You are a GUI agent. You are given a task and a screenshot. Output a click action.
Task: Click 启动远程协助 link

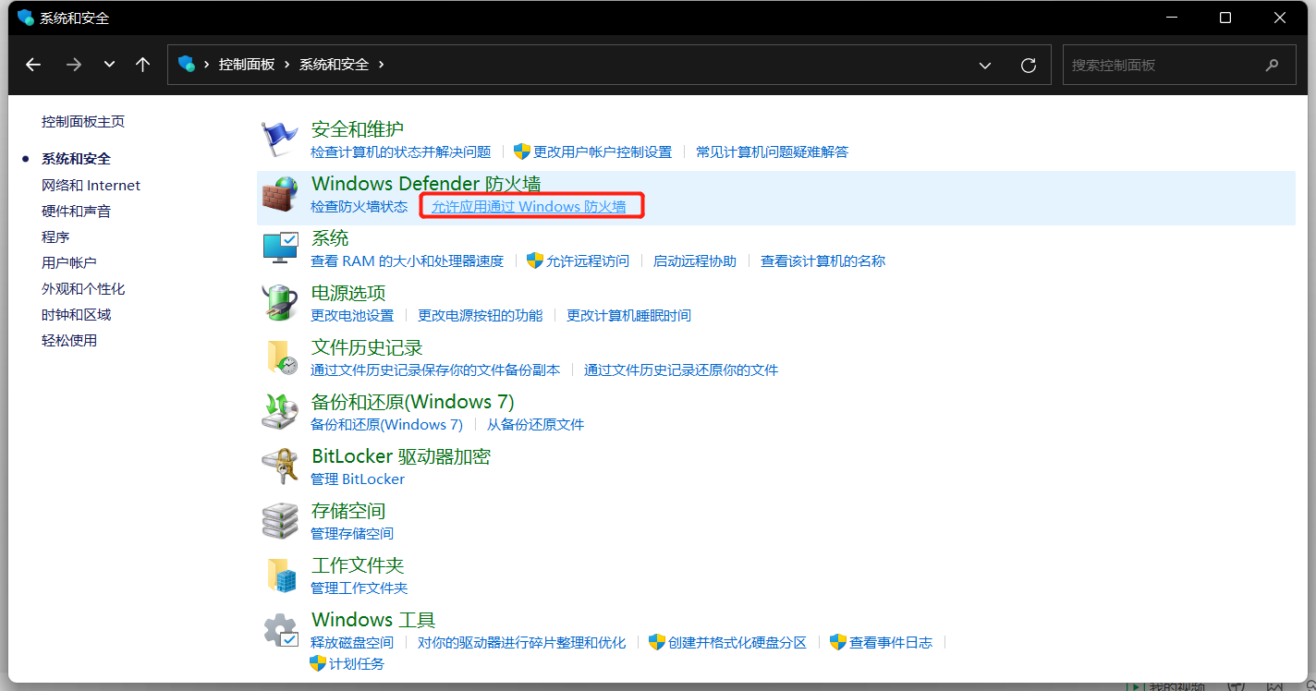(695, 261)
